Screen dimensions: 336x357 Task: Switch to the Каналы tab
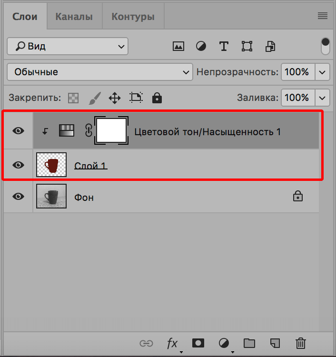[x=74, y=17]
